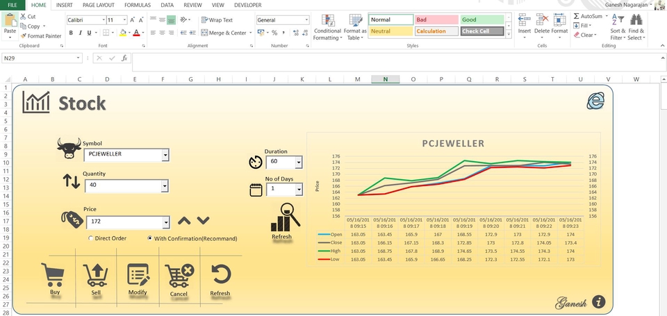Decrease price with down chevron

(203, 221)
